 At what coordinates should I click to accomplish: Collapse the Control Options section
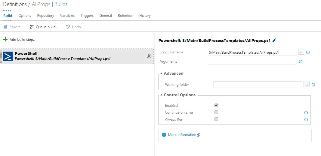point(162,95)
